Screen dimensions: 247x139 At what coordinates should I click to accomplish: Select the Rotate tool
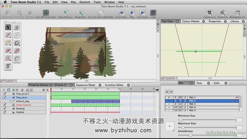point(17,43)
